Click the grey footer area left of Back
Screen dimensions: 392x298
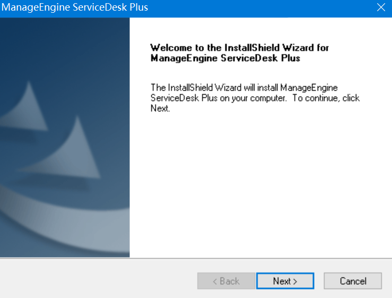(95, 280)
